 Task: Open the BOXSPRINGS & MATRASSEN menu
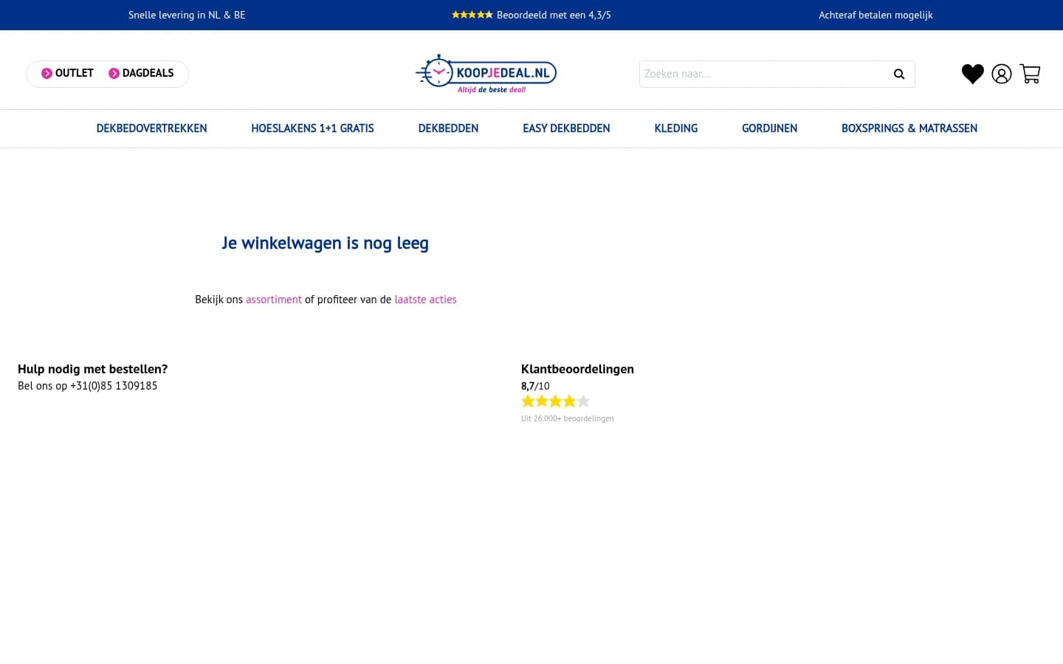coord(909,128)
